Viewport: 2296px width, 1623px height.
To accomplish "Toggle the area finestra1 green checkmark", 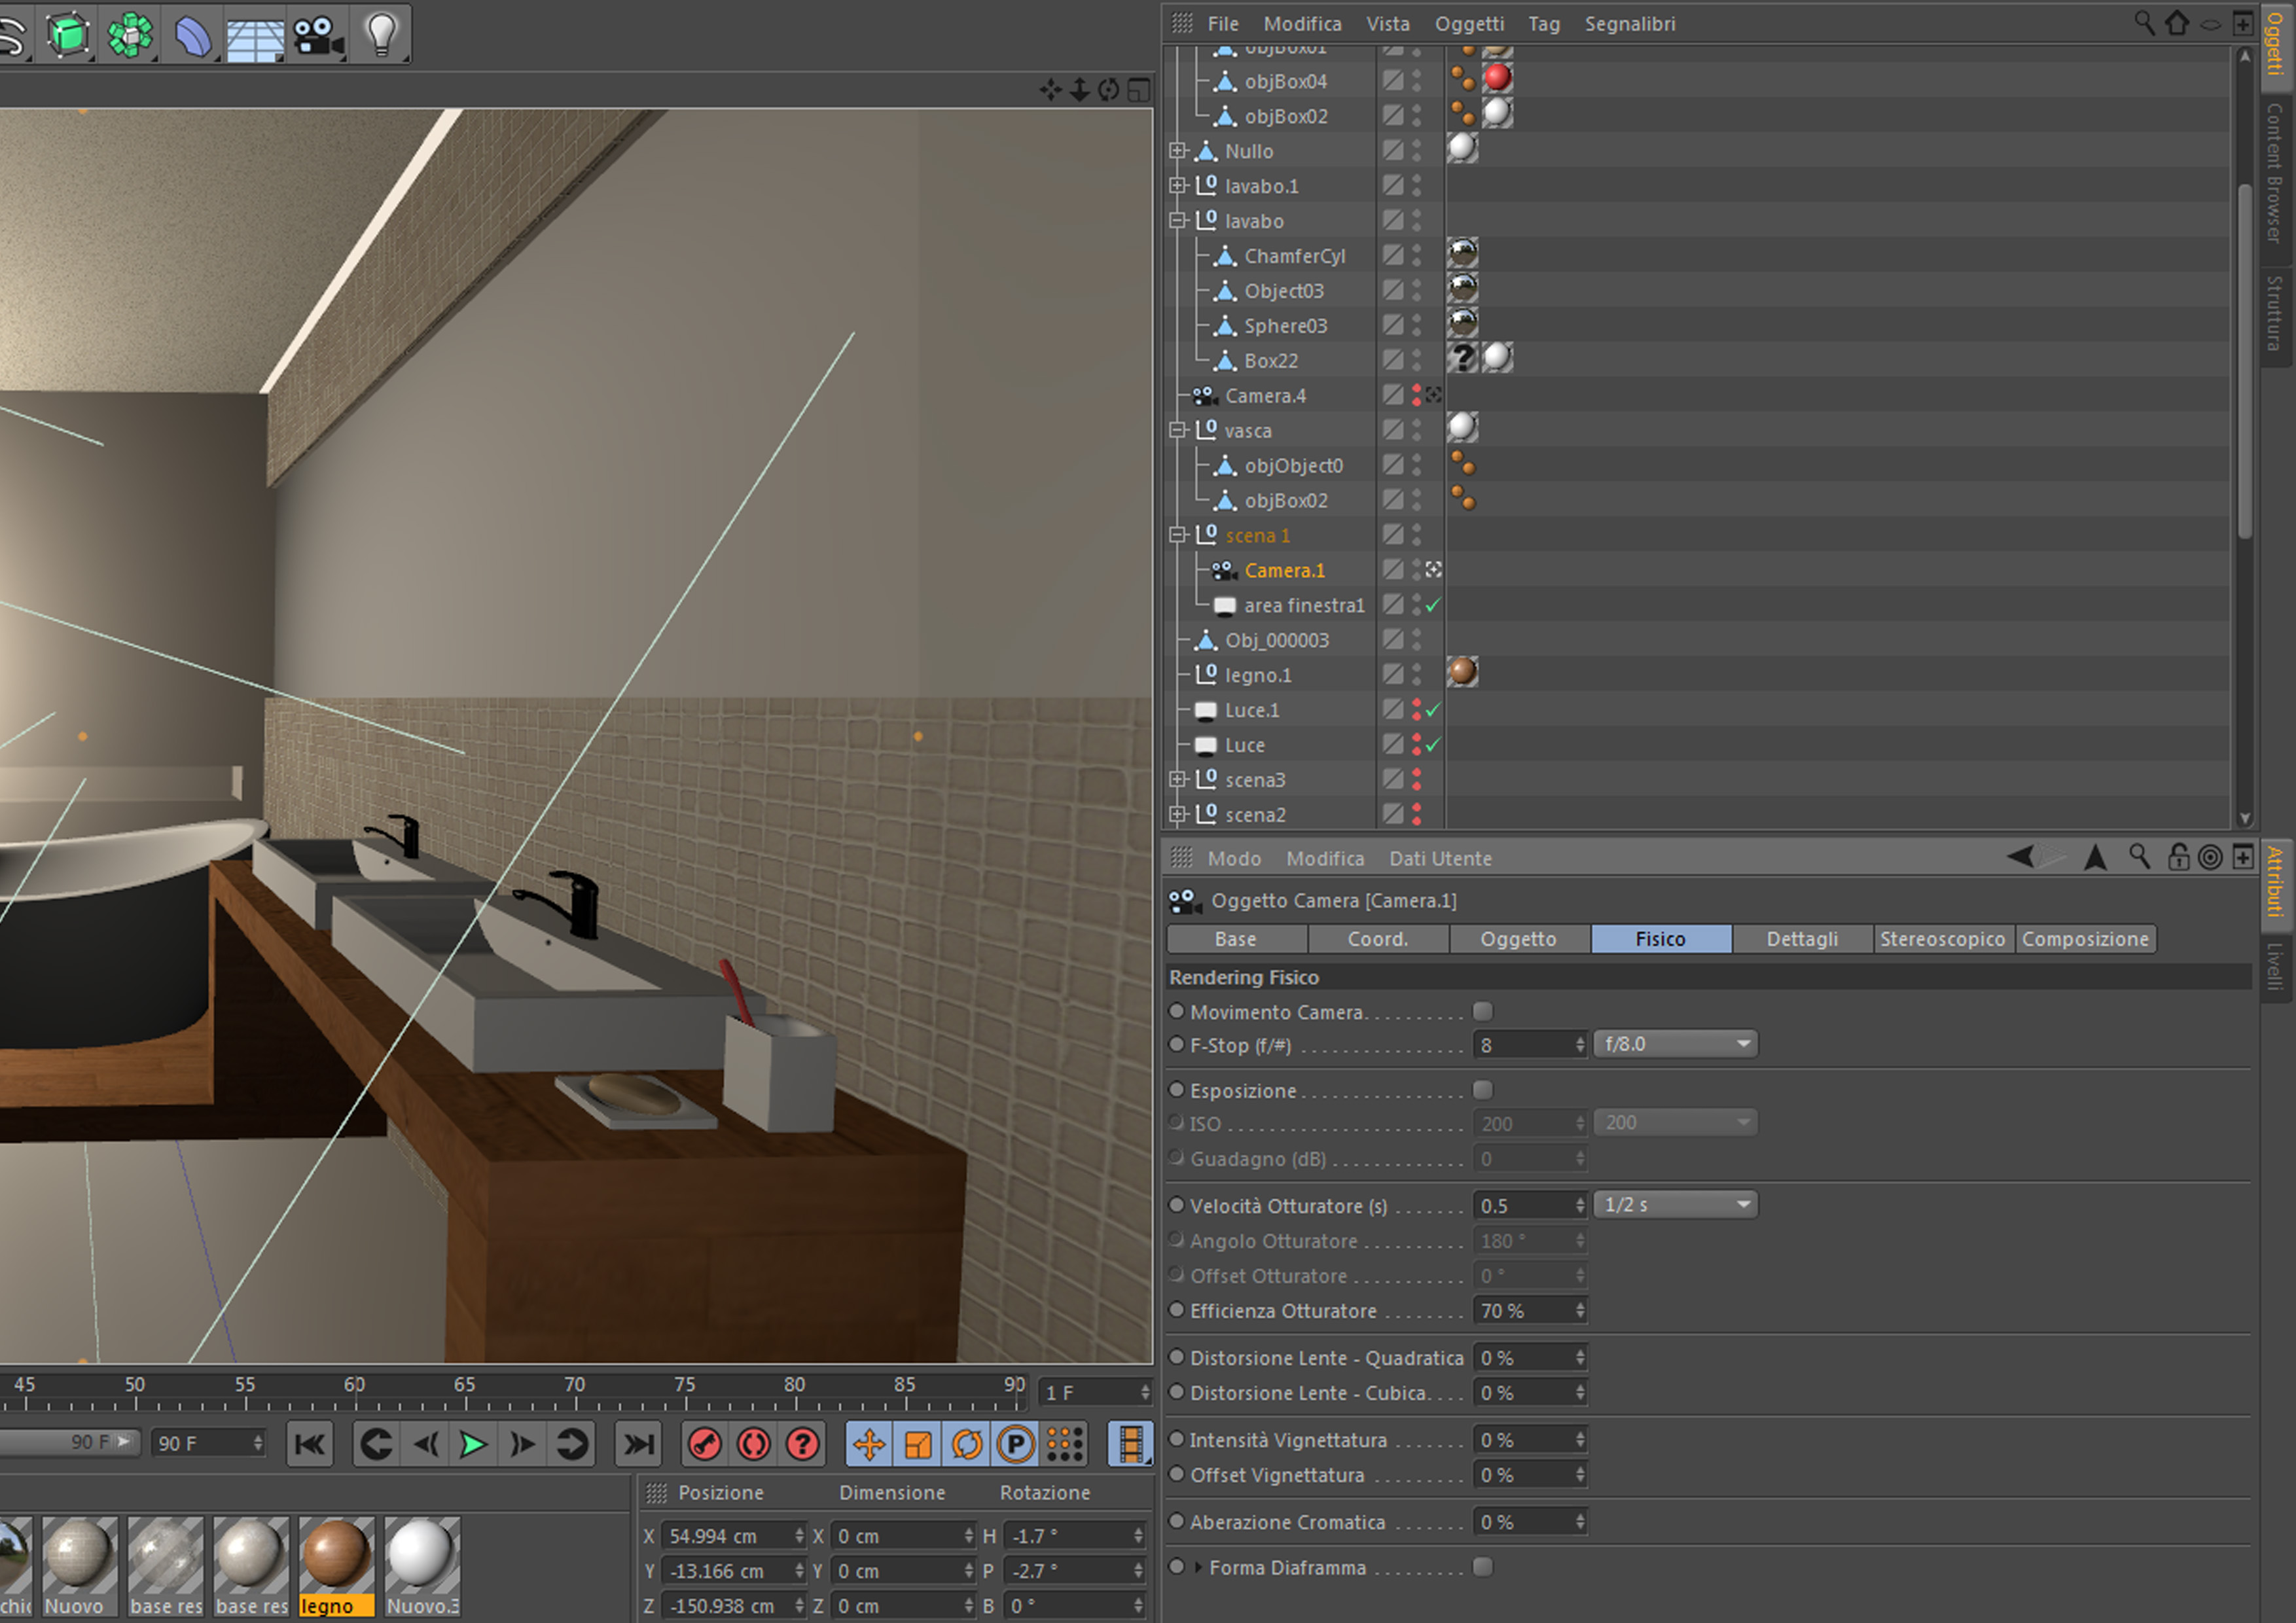I will 1433,605.
